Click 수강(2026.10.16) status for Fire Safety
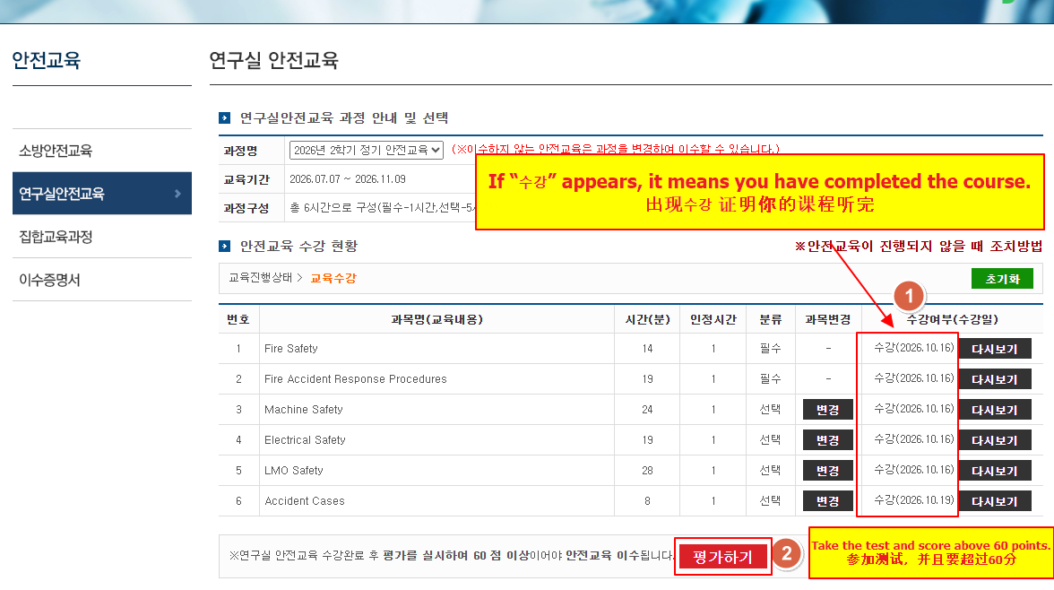Image resolution: width=1054 pixels, height=590 pixels. click(914, 348)
